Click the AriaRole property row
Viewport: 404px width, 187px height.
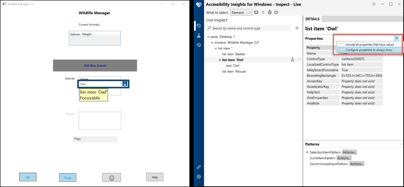tap(344, 103)
